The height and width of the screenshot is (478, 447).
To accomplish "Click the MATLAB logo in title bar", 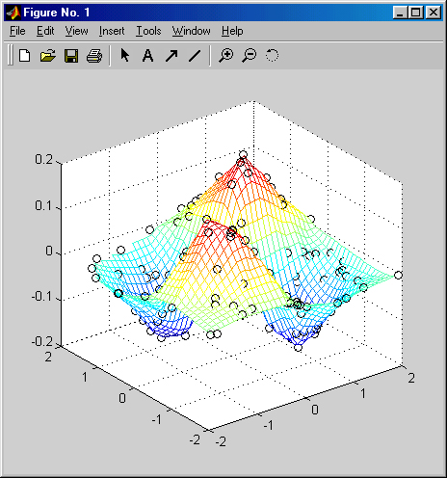I will pos(13,13).
